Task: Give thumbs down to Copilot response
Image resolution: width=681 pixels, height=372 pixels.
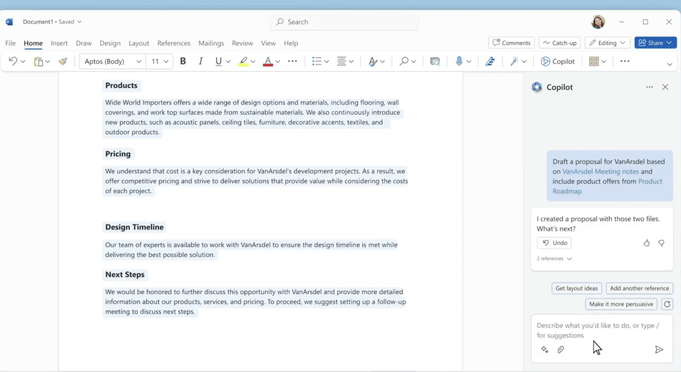Action: click(x=661, y=243)
